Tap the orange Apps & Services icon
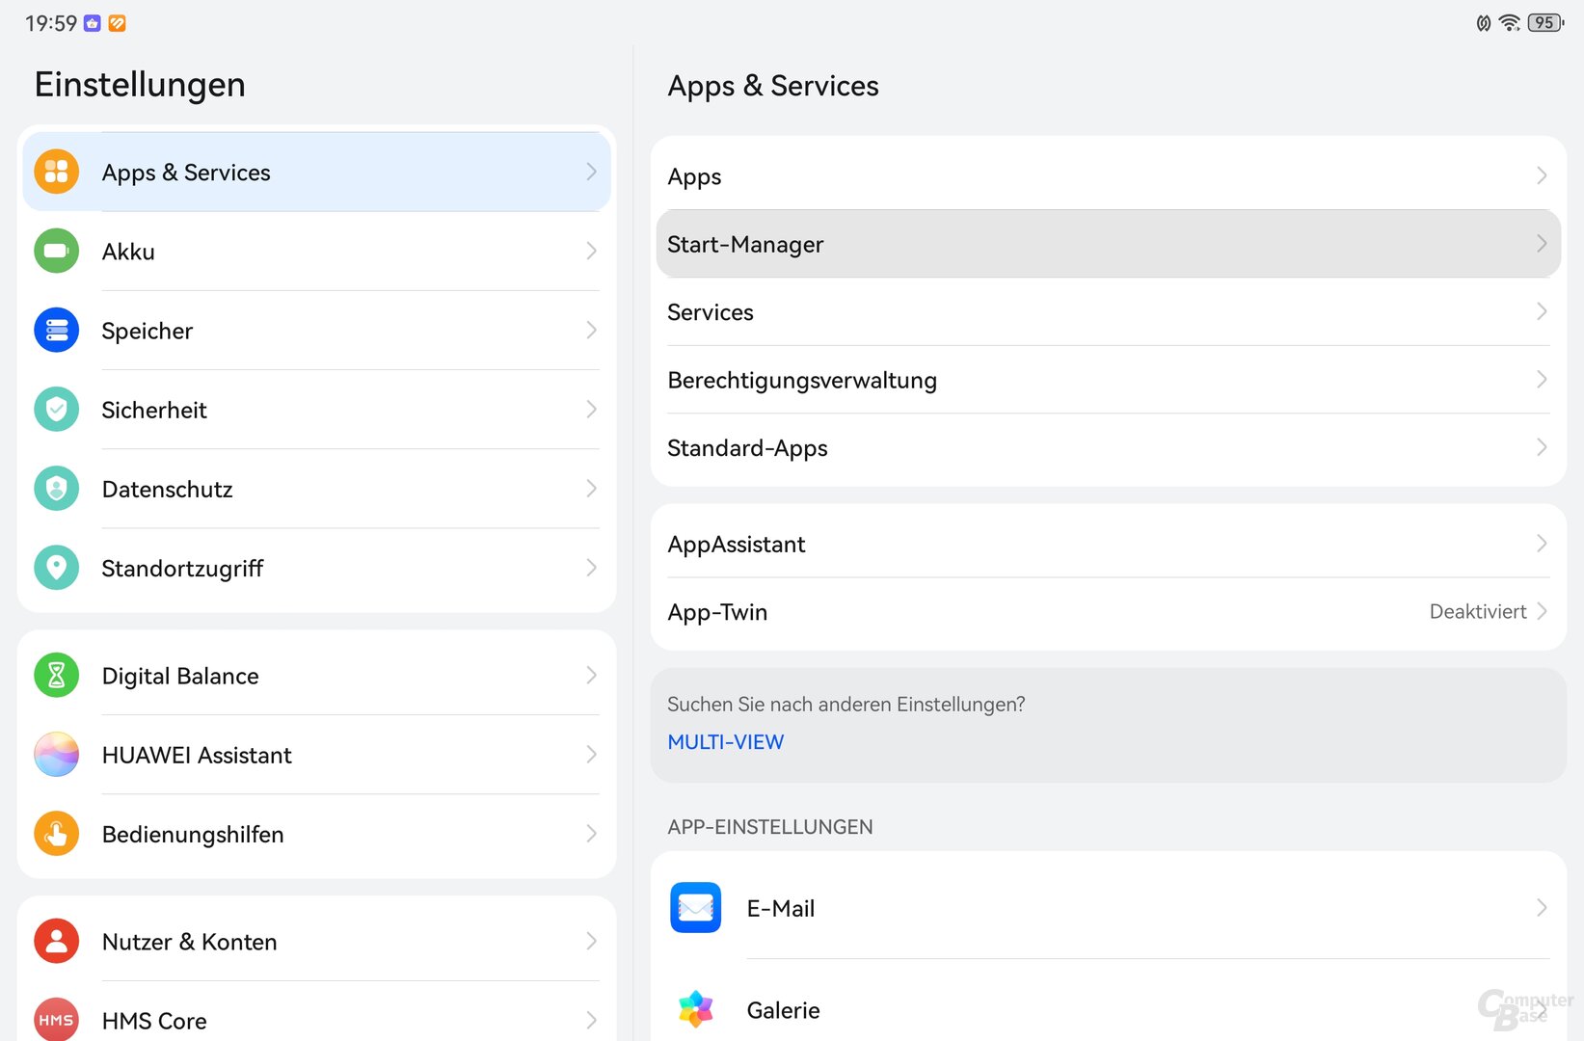1584x1041 pixels. pos(57,172)
